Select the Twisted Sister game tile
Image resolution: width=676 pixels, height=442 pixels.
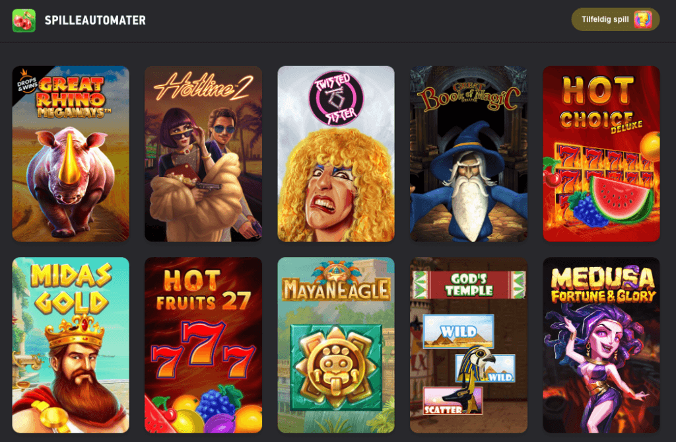(x=336, y=154)
